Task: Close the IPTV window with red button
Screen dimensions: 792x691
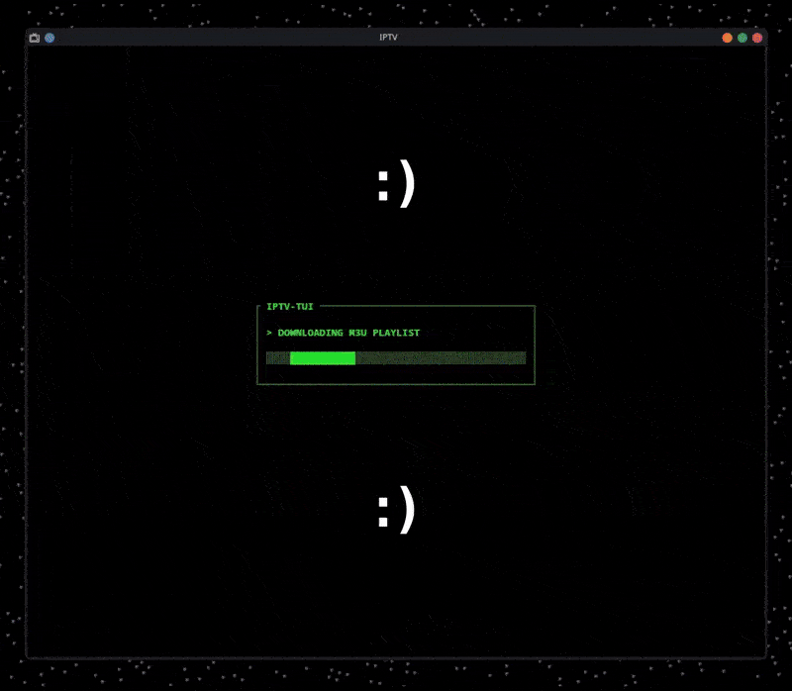Action: pyautogui.click(x=757, y=38)
